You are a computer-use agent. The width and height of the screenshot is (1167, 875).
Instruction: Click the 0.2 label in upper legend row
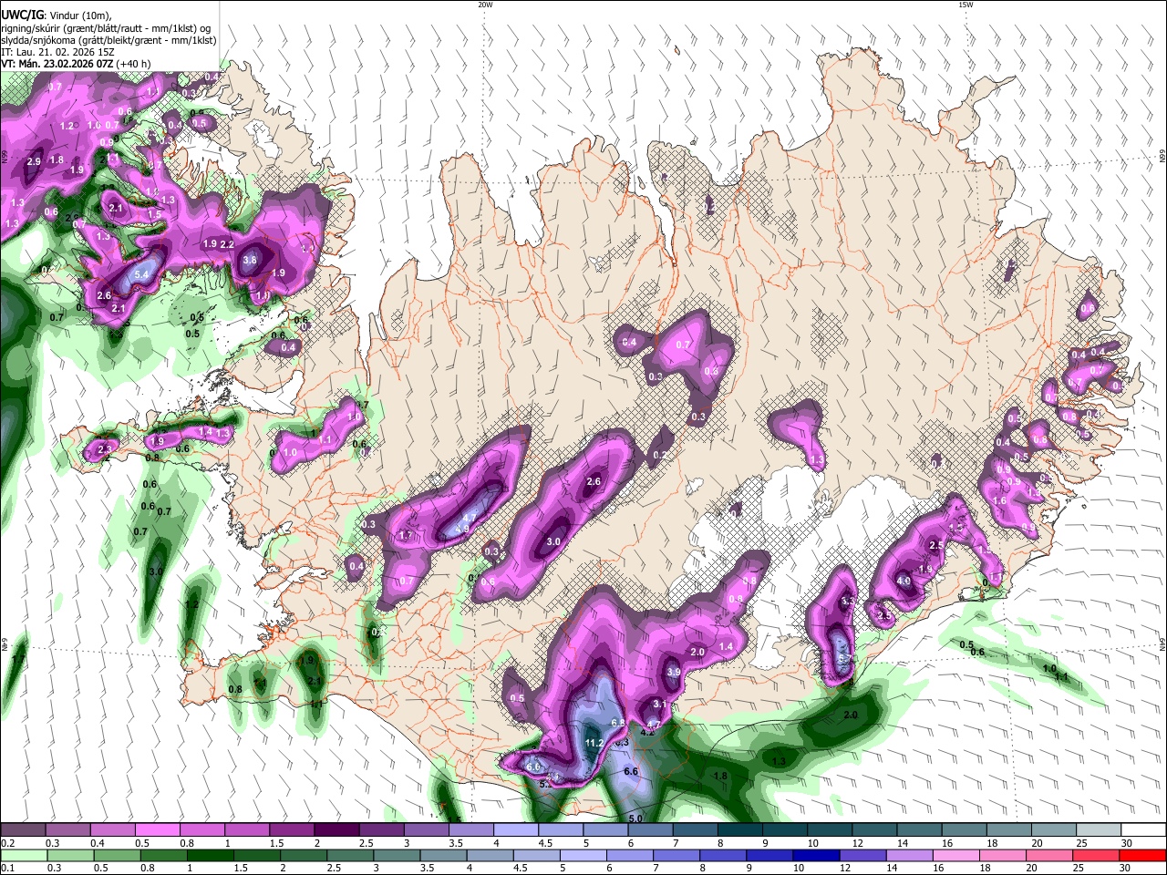coord(7,843)
